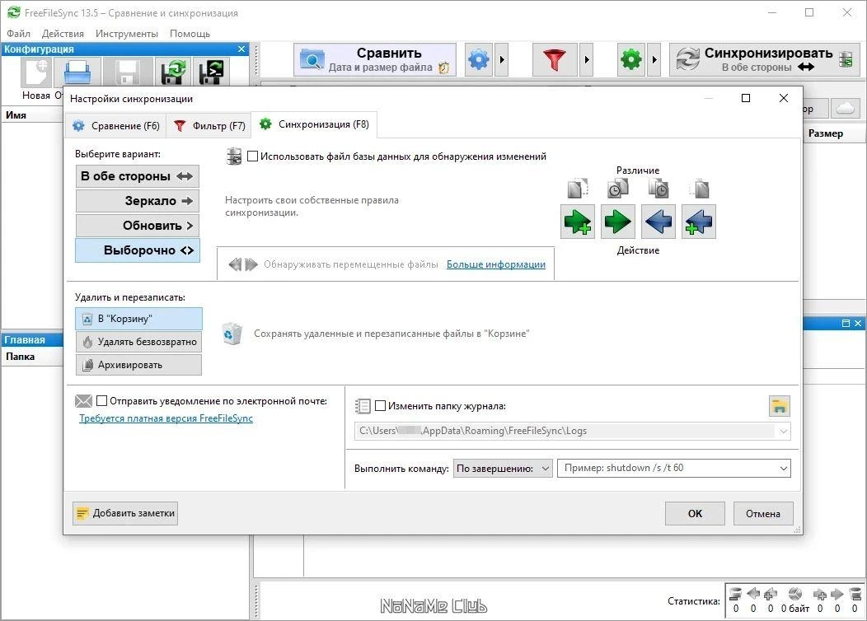Click statistics delete-right icon
This screenshot has width=867, height=621.
[x=855, y=595]
